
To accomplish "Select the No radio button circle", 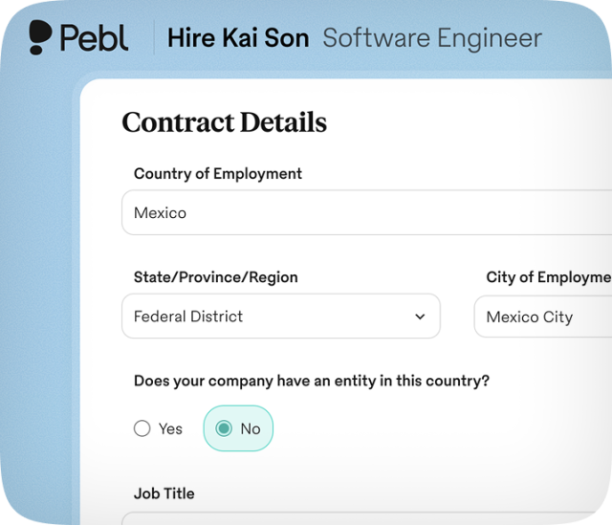I will pyautogui.click(x=224, y=428).
